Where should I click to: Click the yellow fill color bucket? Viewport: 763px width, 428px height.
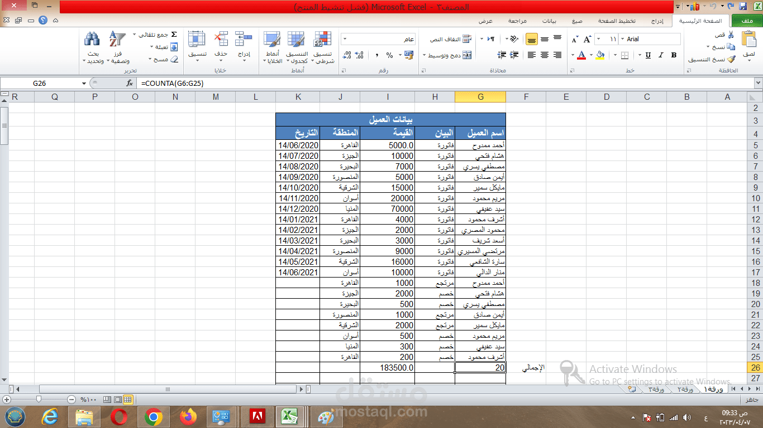600,55
